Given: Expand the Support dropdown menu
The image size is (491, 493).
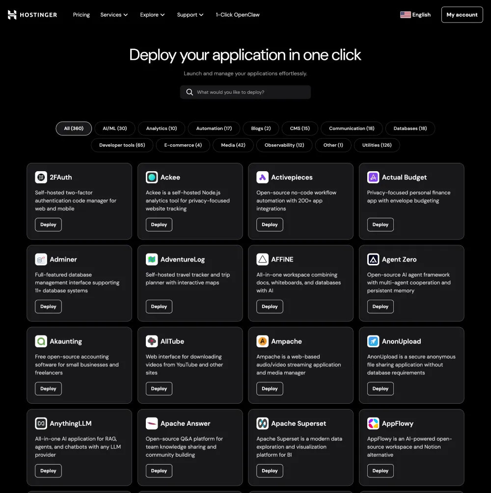Looking at the screenshot, I should coord(190,15).
